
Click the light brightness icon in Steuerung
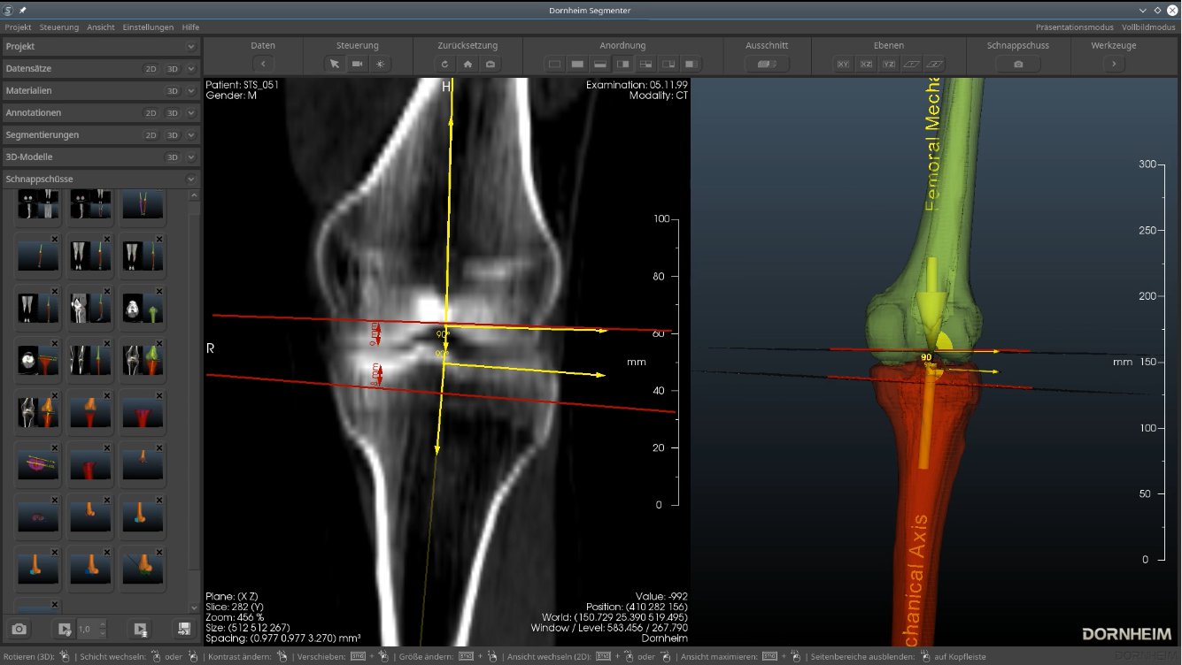pos(381,64)
